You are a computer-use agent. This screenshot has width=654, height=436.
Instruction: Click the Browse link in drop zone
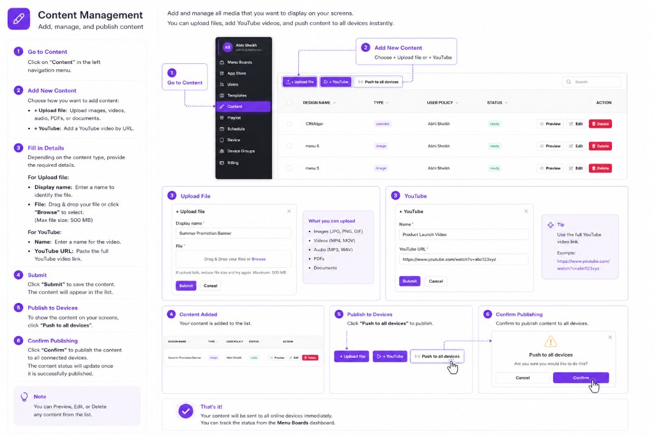[259, 259]
